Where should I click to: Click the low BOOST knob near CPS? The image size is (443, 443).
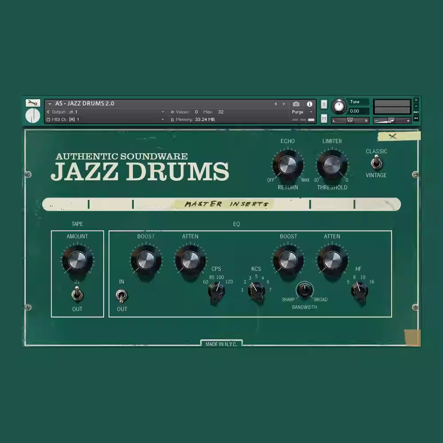tap(146, 260)
